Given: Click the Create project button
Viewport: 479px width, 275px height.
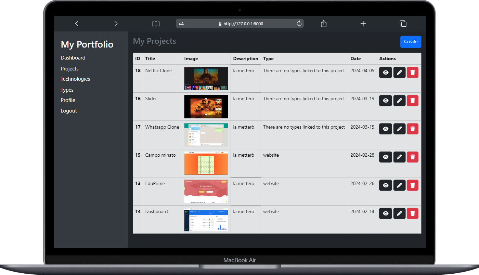Looking at the screenshot, I should click(411, 42).
